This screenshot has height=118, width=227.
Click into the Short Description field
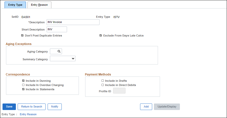pyautogui.click(x=57, y=29)
